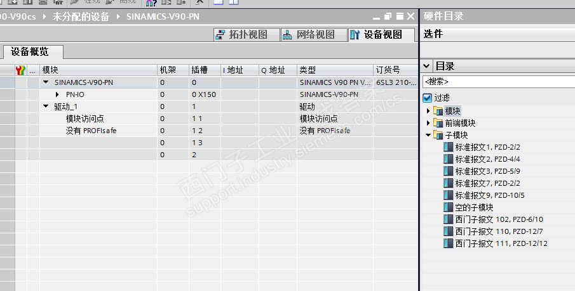Select the 标准报文1, PZD-2/2 submodule icon
The image size is (575, 291).
448,147
